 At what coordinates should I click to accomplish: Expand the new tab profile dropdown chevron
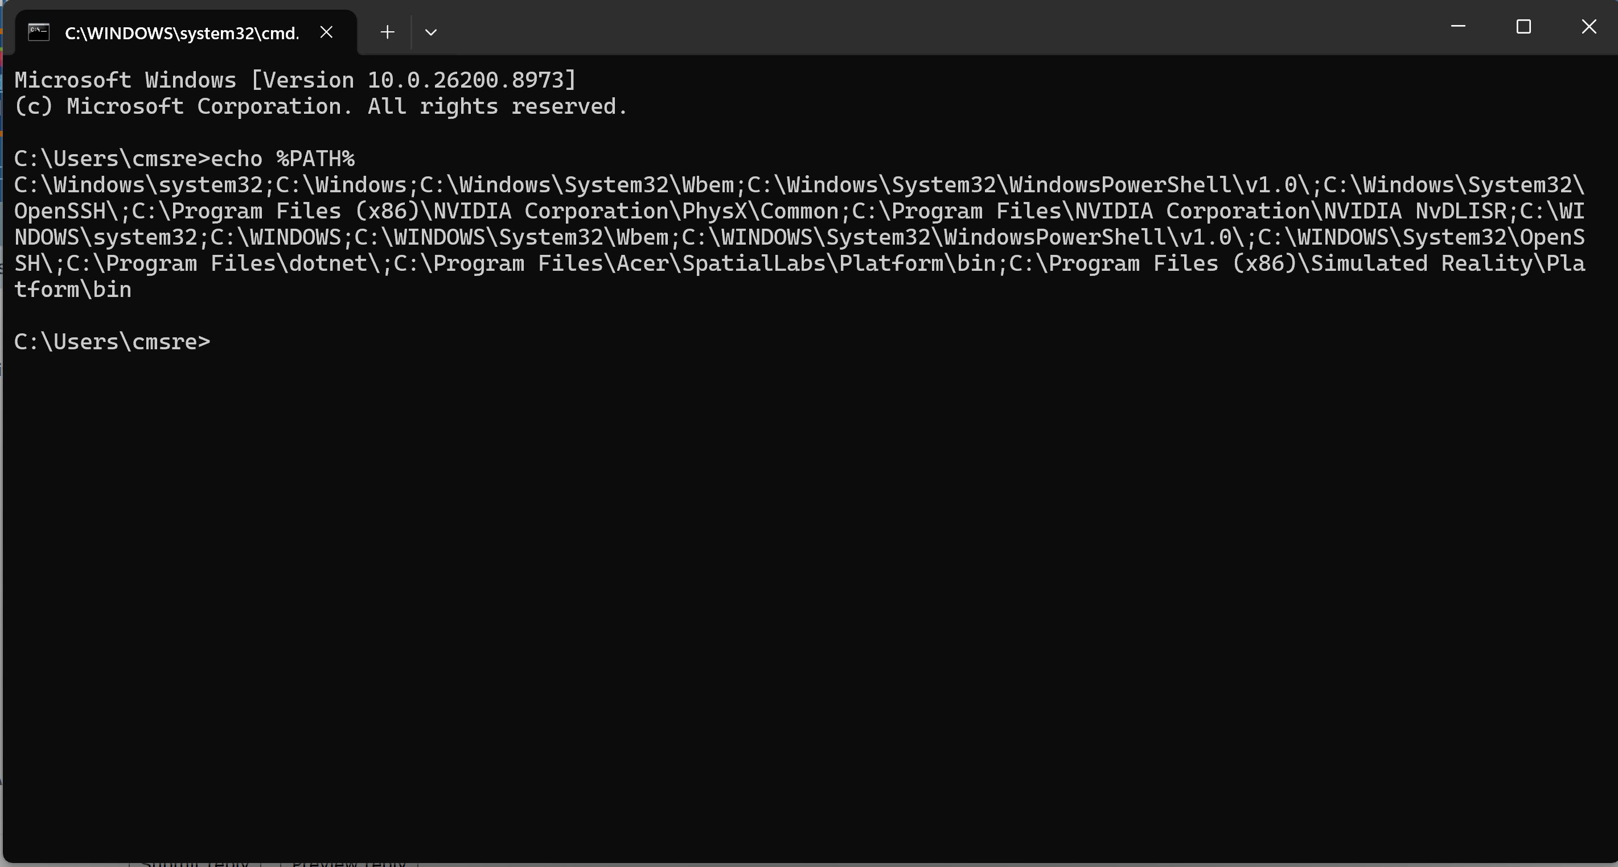click(431, 32)
